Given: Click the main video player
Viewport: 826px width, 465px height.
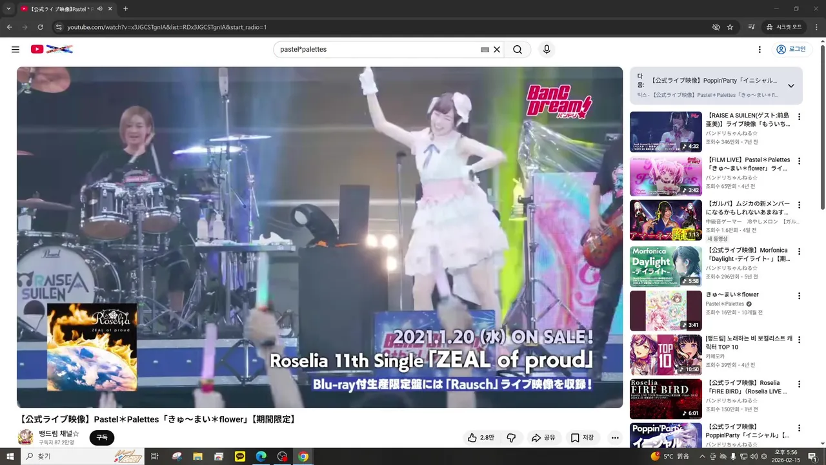Looking at the screenshot, I should coord(320,237).
